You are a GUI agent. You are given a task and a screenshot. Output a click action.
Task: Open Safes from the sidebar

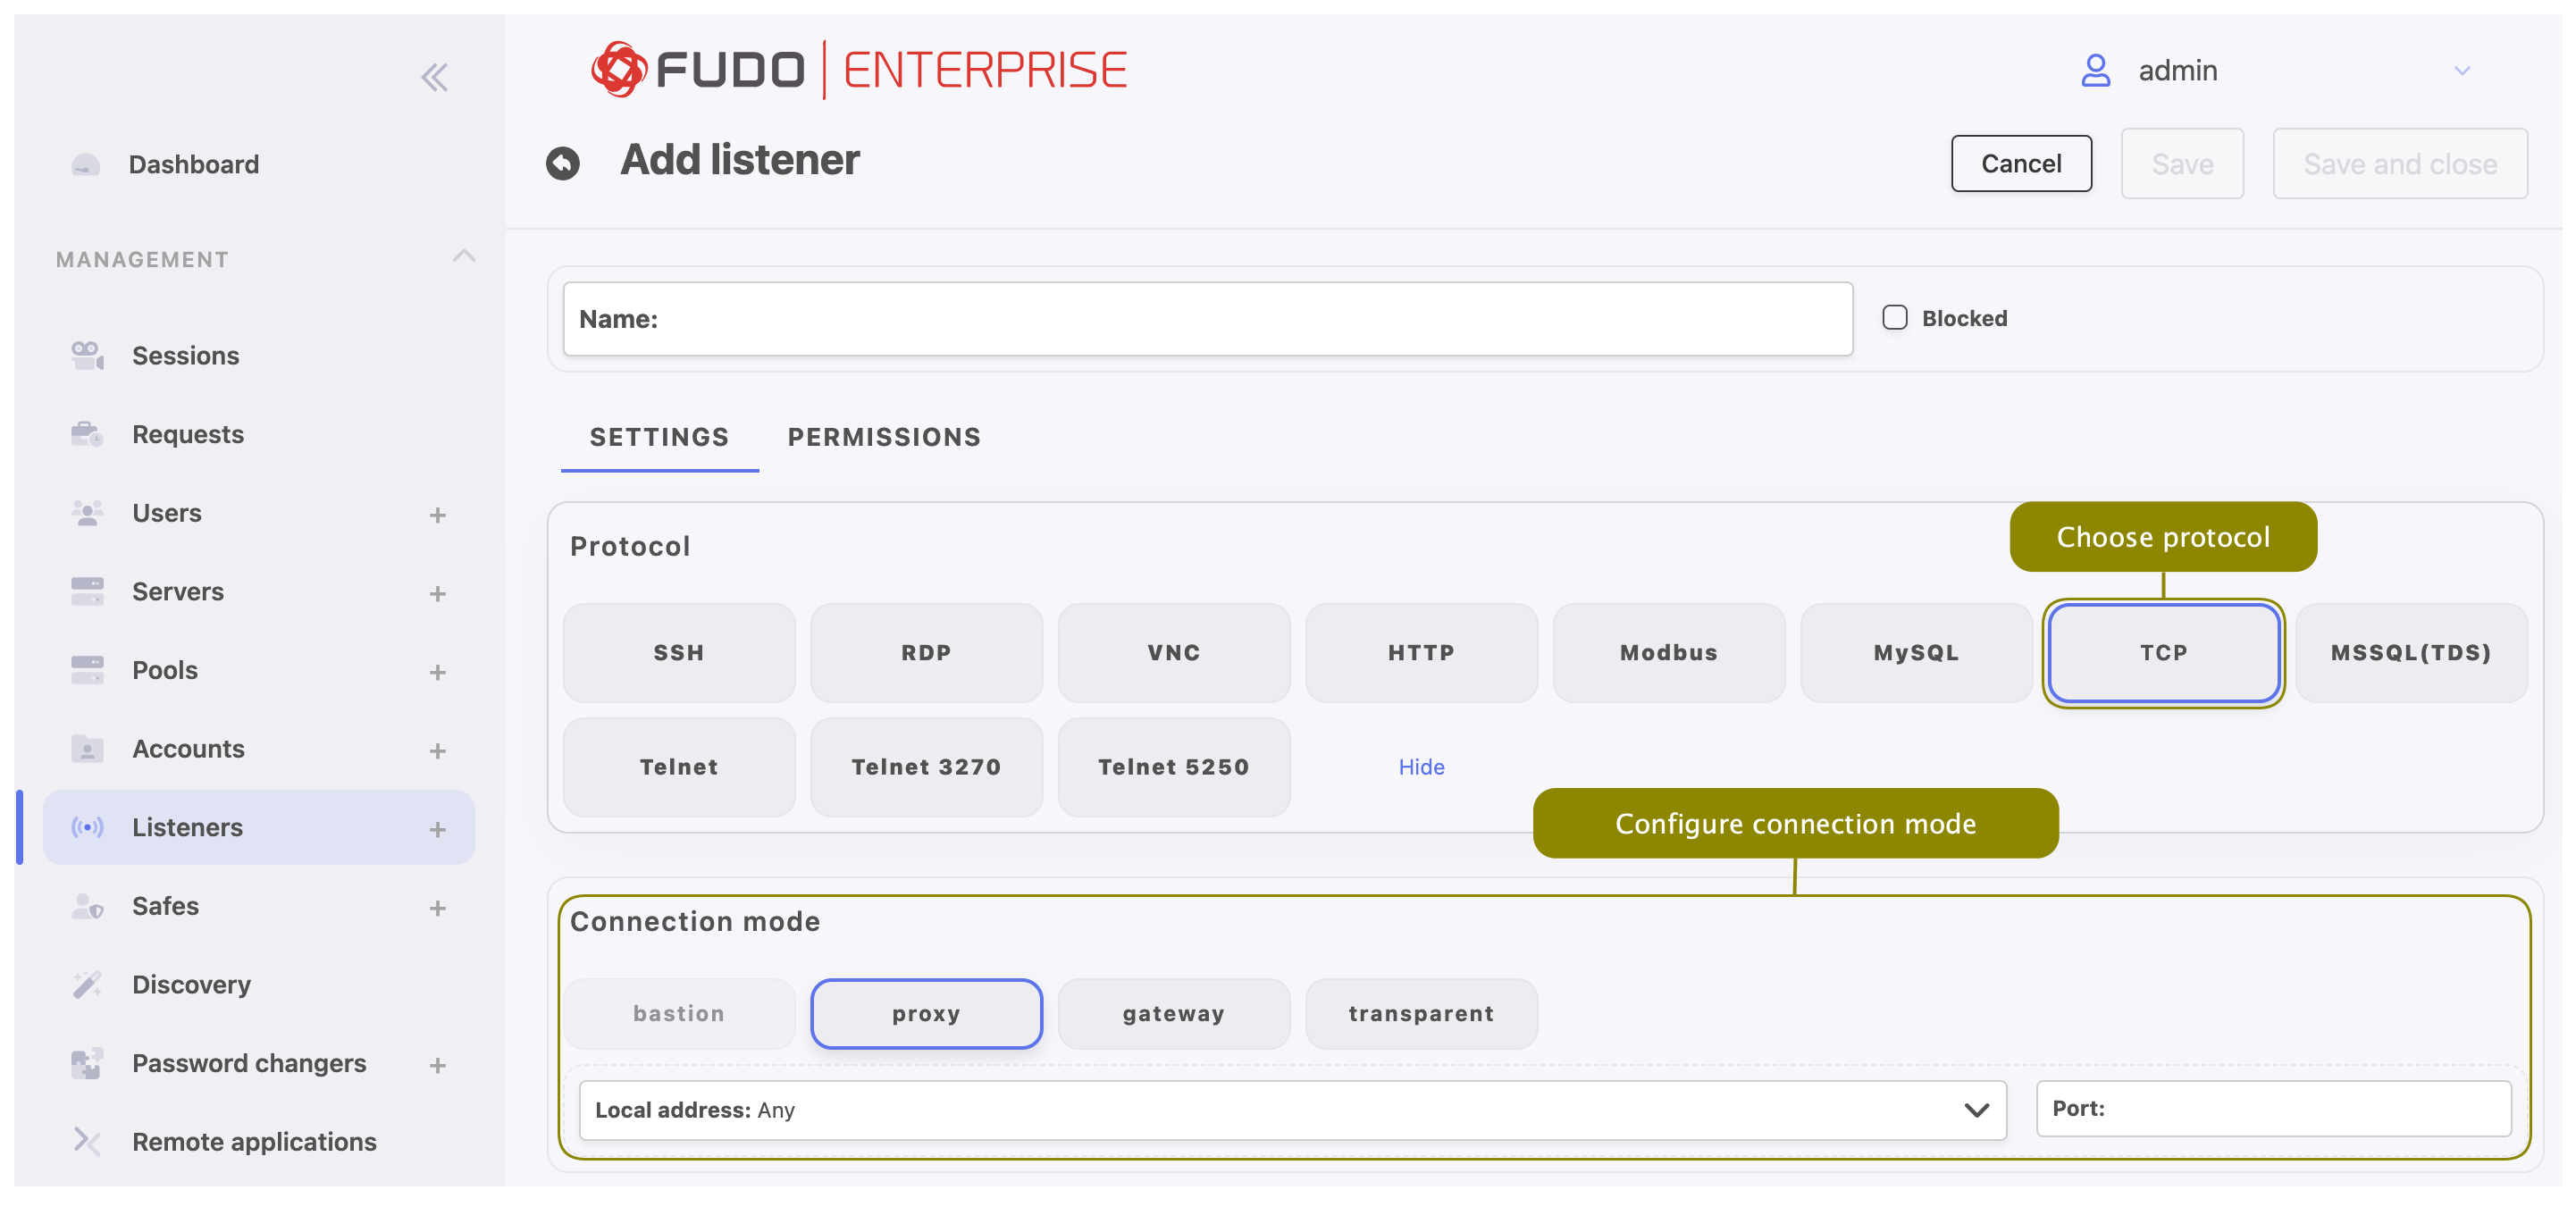tap(165, 906)
